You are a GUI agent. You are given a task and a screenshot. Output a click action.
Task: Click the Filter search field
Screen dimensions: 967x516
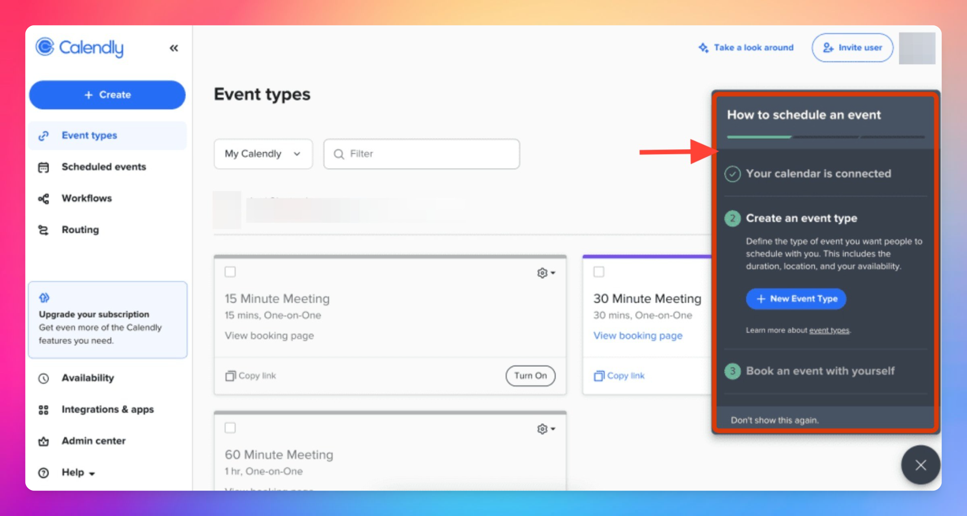coord(421,154)
